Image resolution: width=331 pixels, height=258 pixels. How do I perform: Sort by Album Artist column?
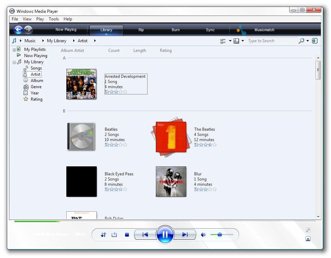point(72,50)
